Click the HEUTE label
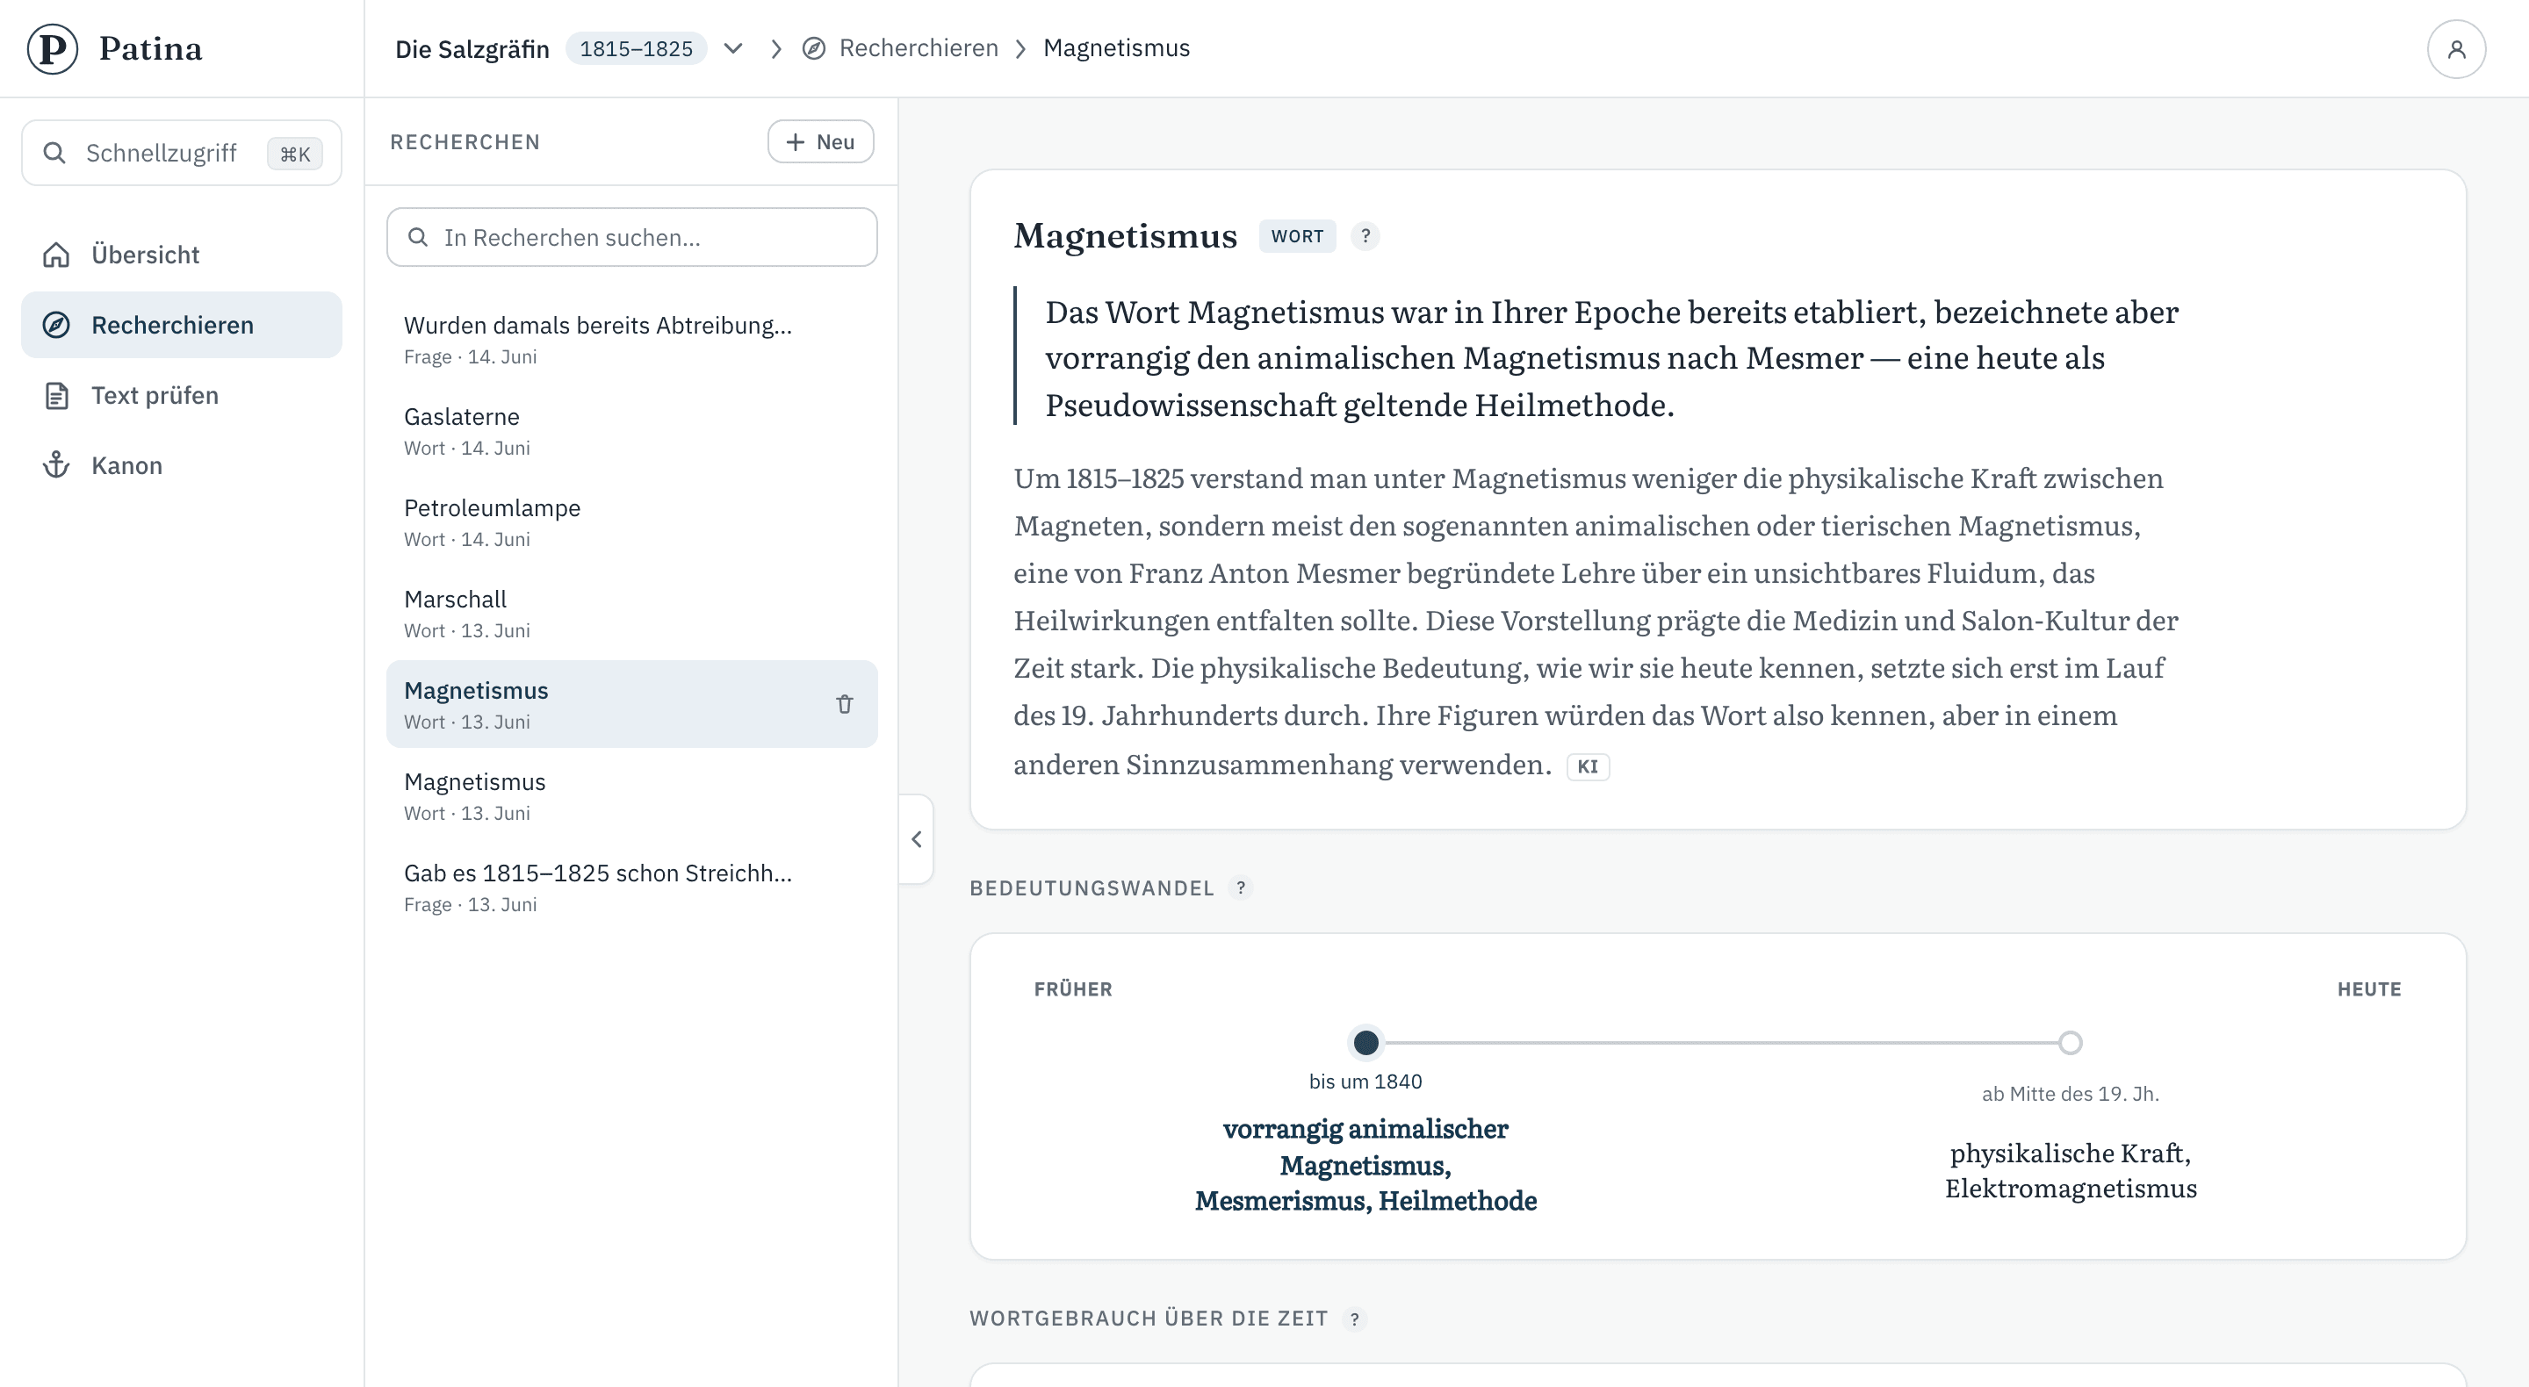The height and width of the screenshot is (1387, 2529). click(x=2369, y=989)
